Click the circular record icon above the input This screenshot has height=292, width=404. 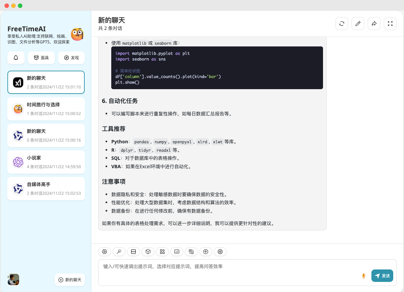220,252
